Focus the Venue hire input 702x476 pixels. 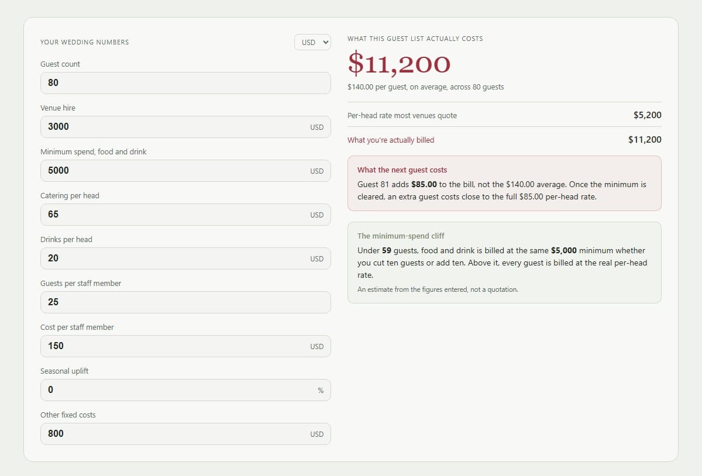[185, 127]
